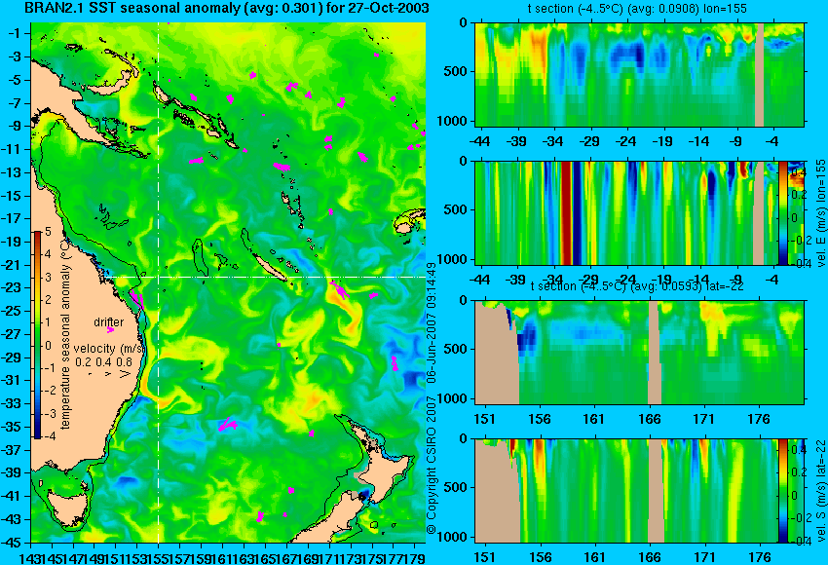This screenshot has height=565, width=828.
Task: Click '166' label under lat=-22 temperature plot
Action: (650, 419)
